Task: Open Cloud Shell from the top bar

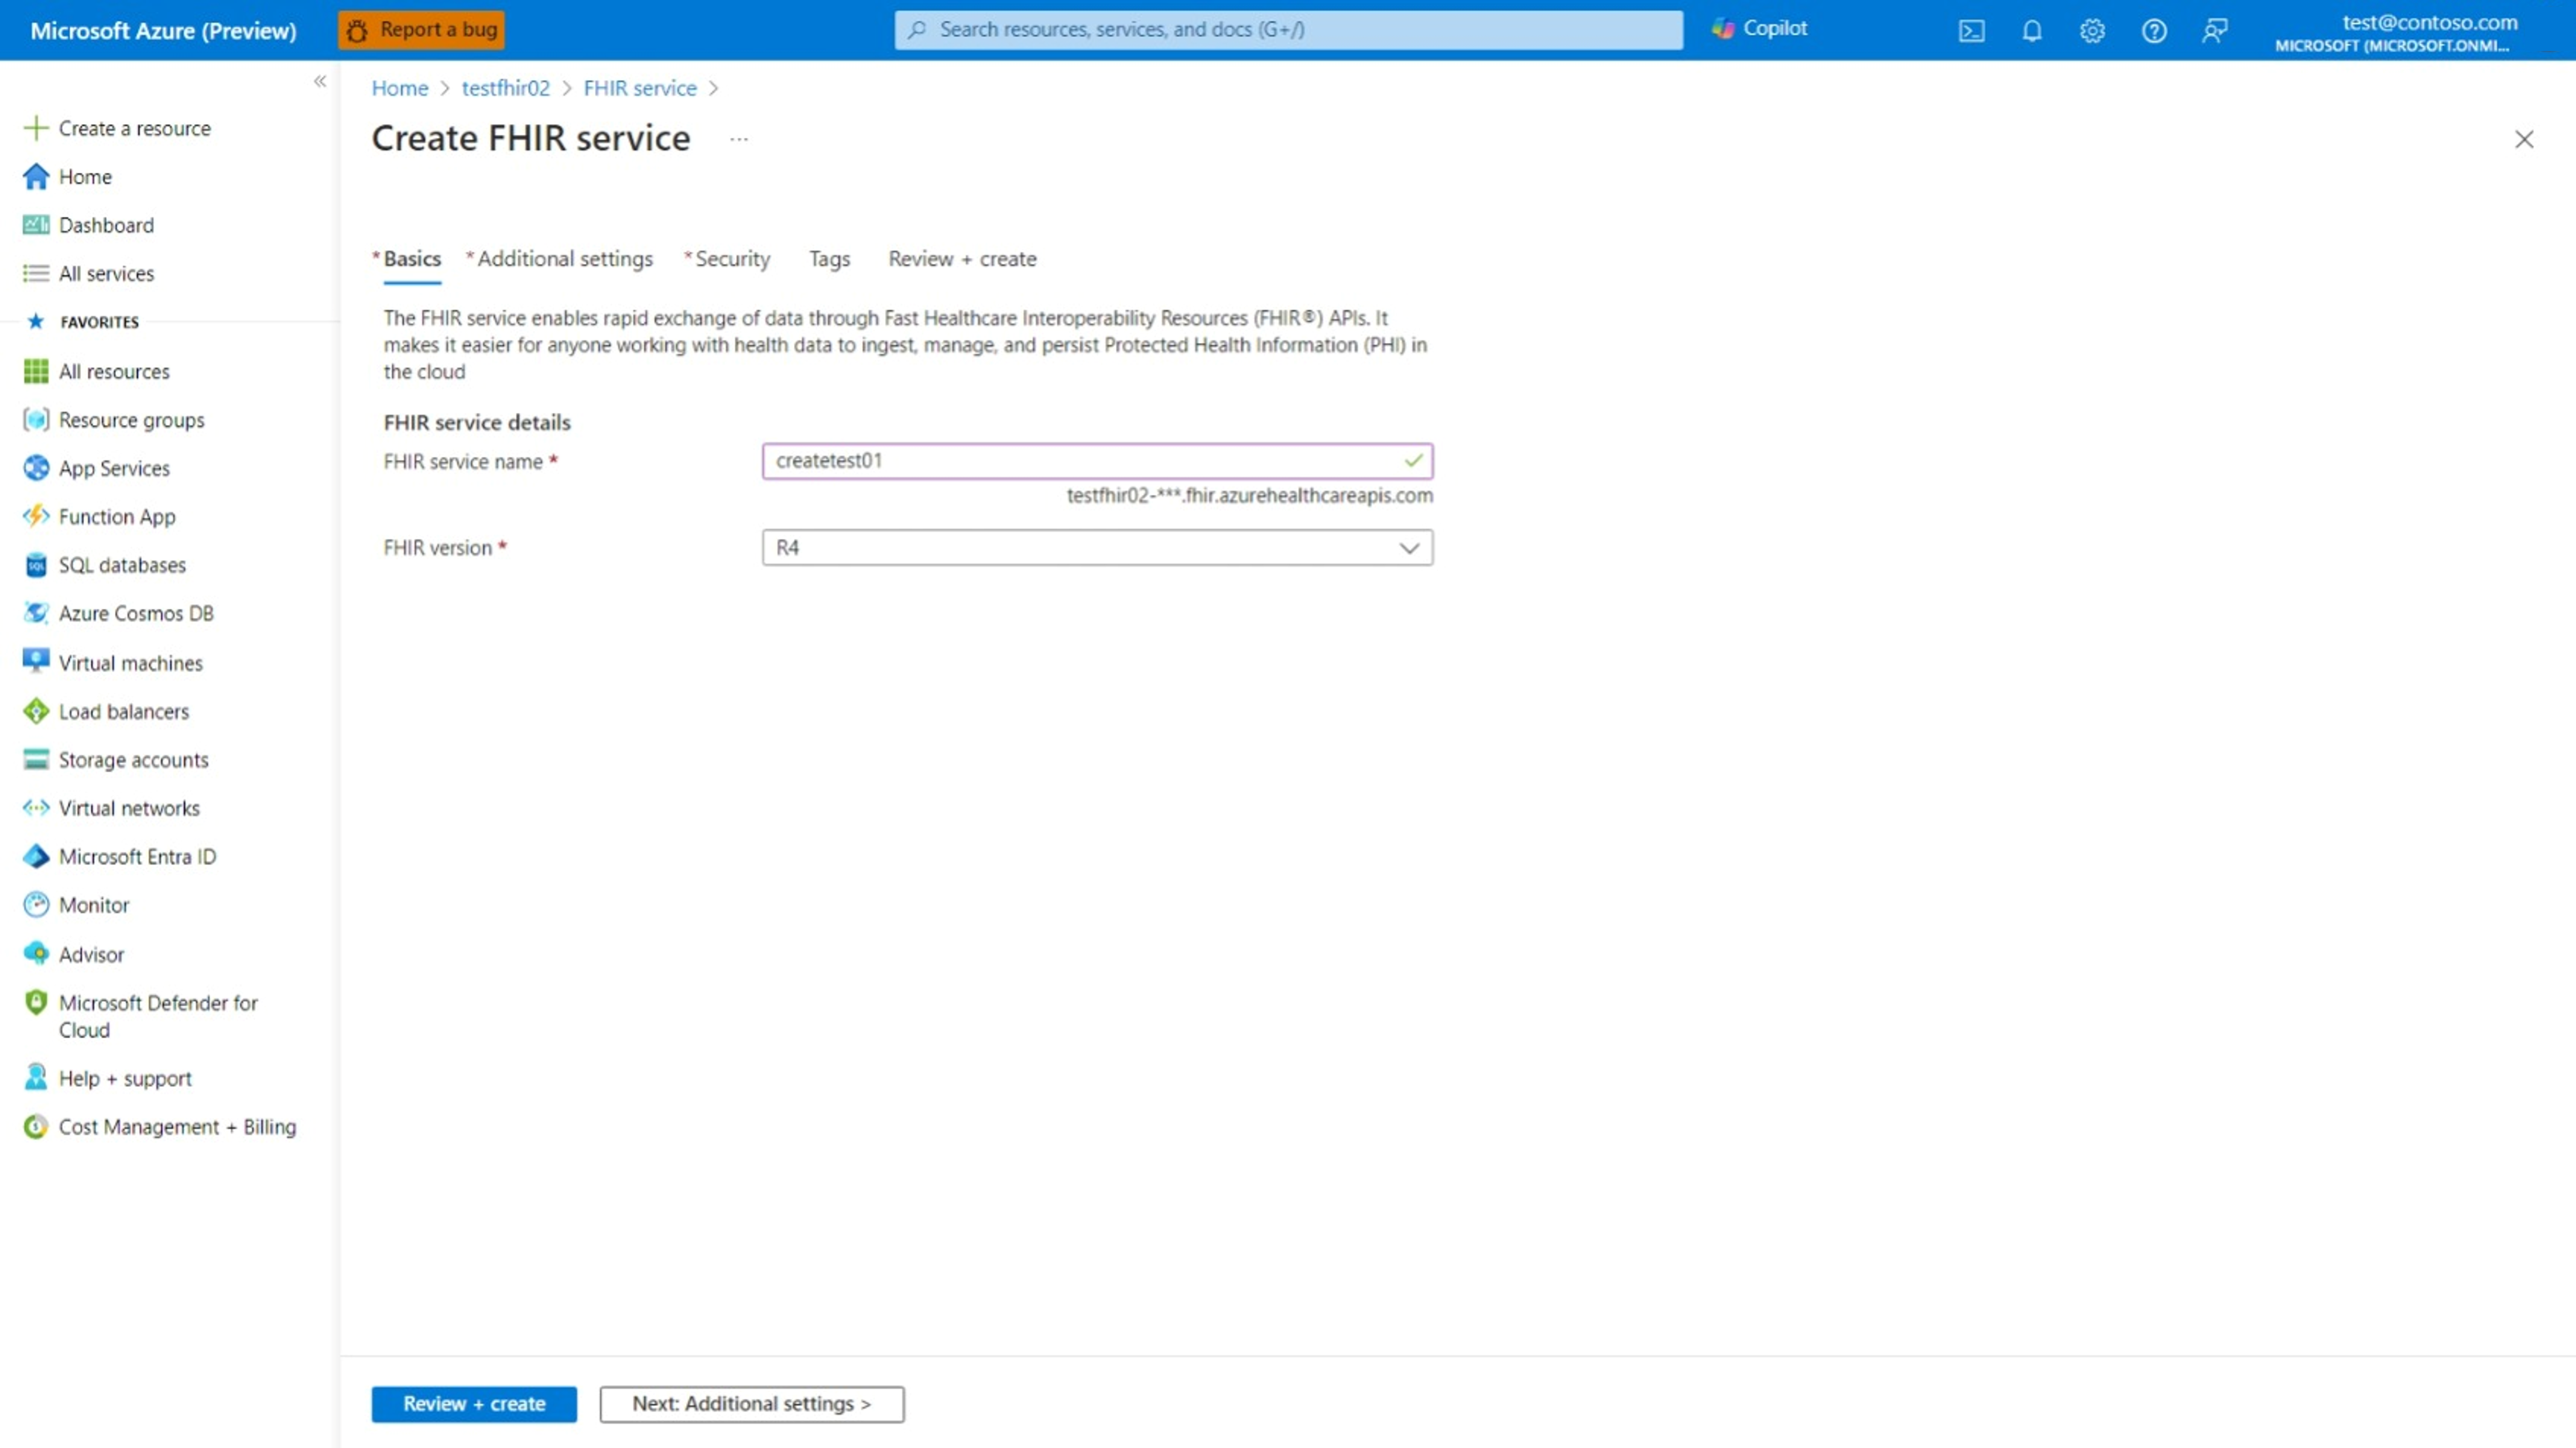Action: (1971, 30)
